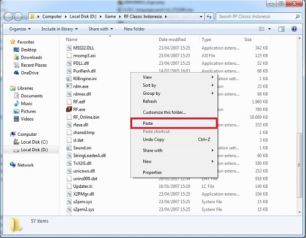This screenshot has height=238, width=306.
Task: Select the mssmp3.asi file
Action: click(x=84, y=56)
